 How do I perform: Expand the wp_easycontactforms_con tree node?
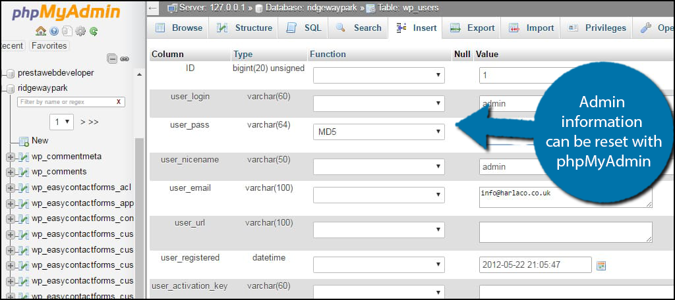(11, 219)
